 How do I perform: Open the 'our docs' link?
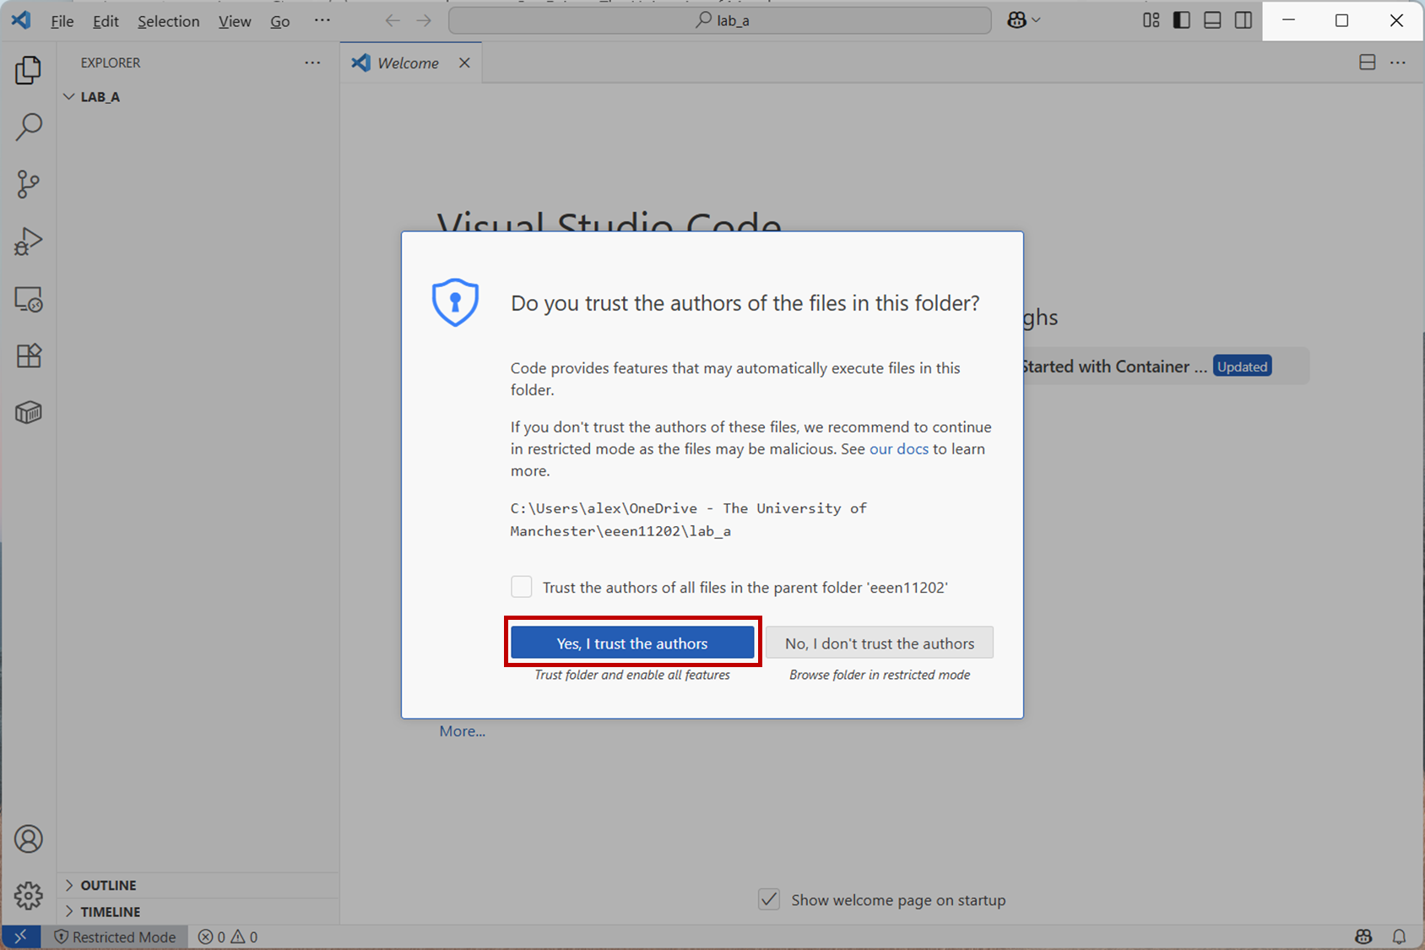[x=898, y=449]
